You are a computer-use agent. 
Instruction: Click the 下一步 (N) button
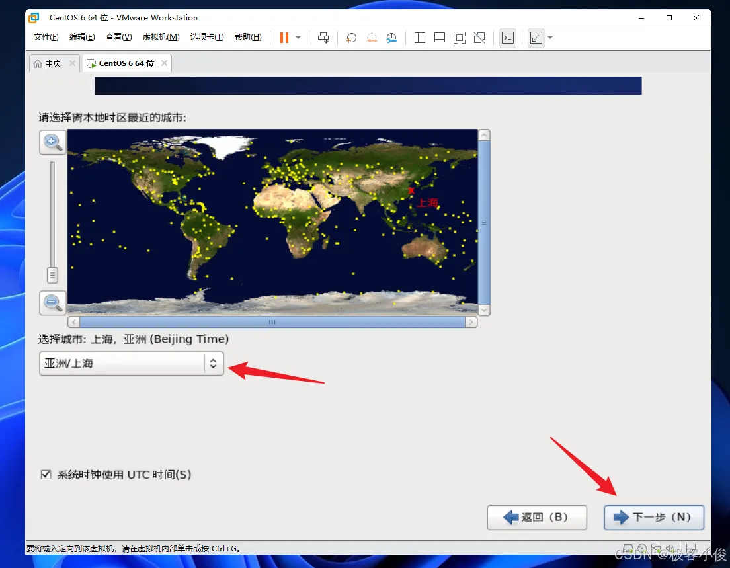point(654,517)
